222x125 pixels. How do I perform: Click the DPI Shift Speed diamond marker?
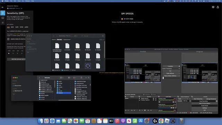(x=122, y=19)
